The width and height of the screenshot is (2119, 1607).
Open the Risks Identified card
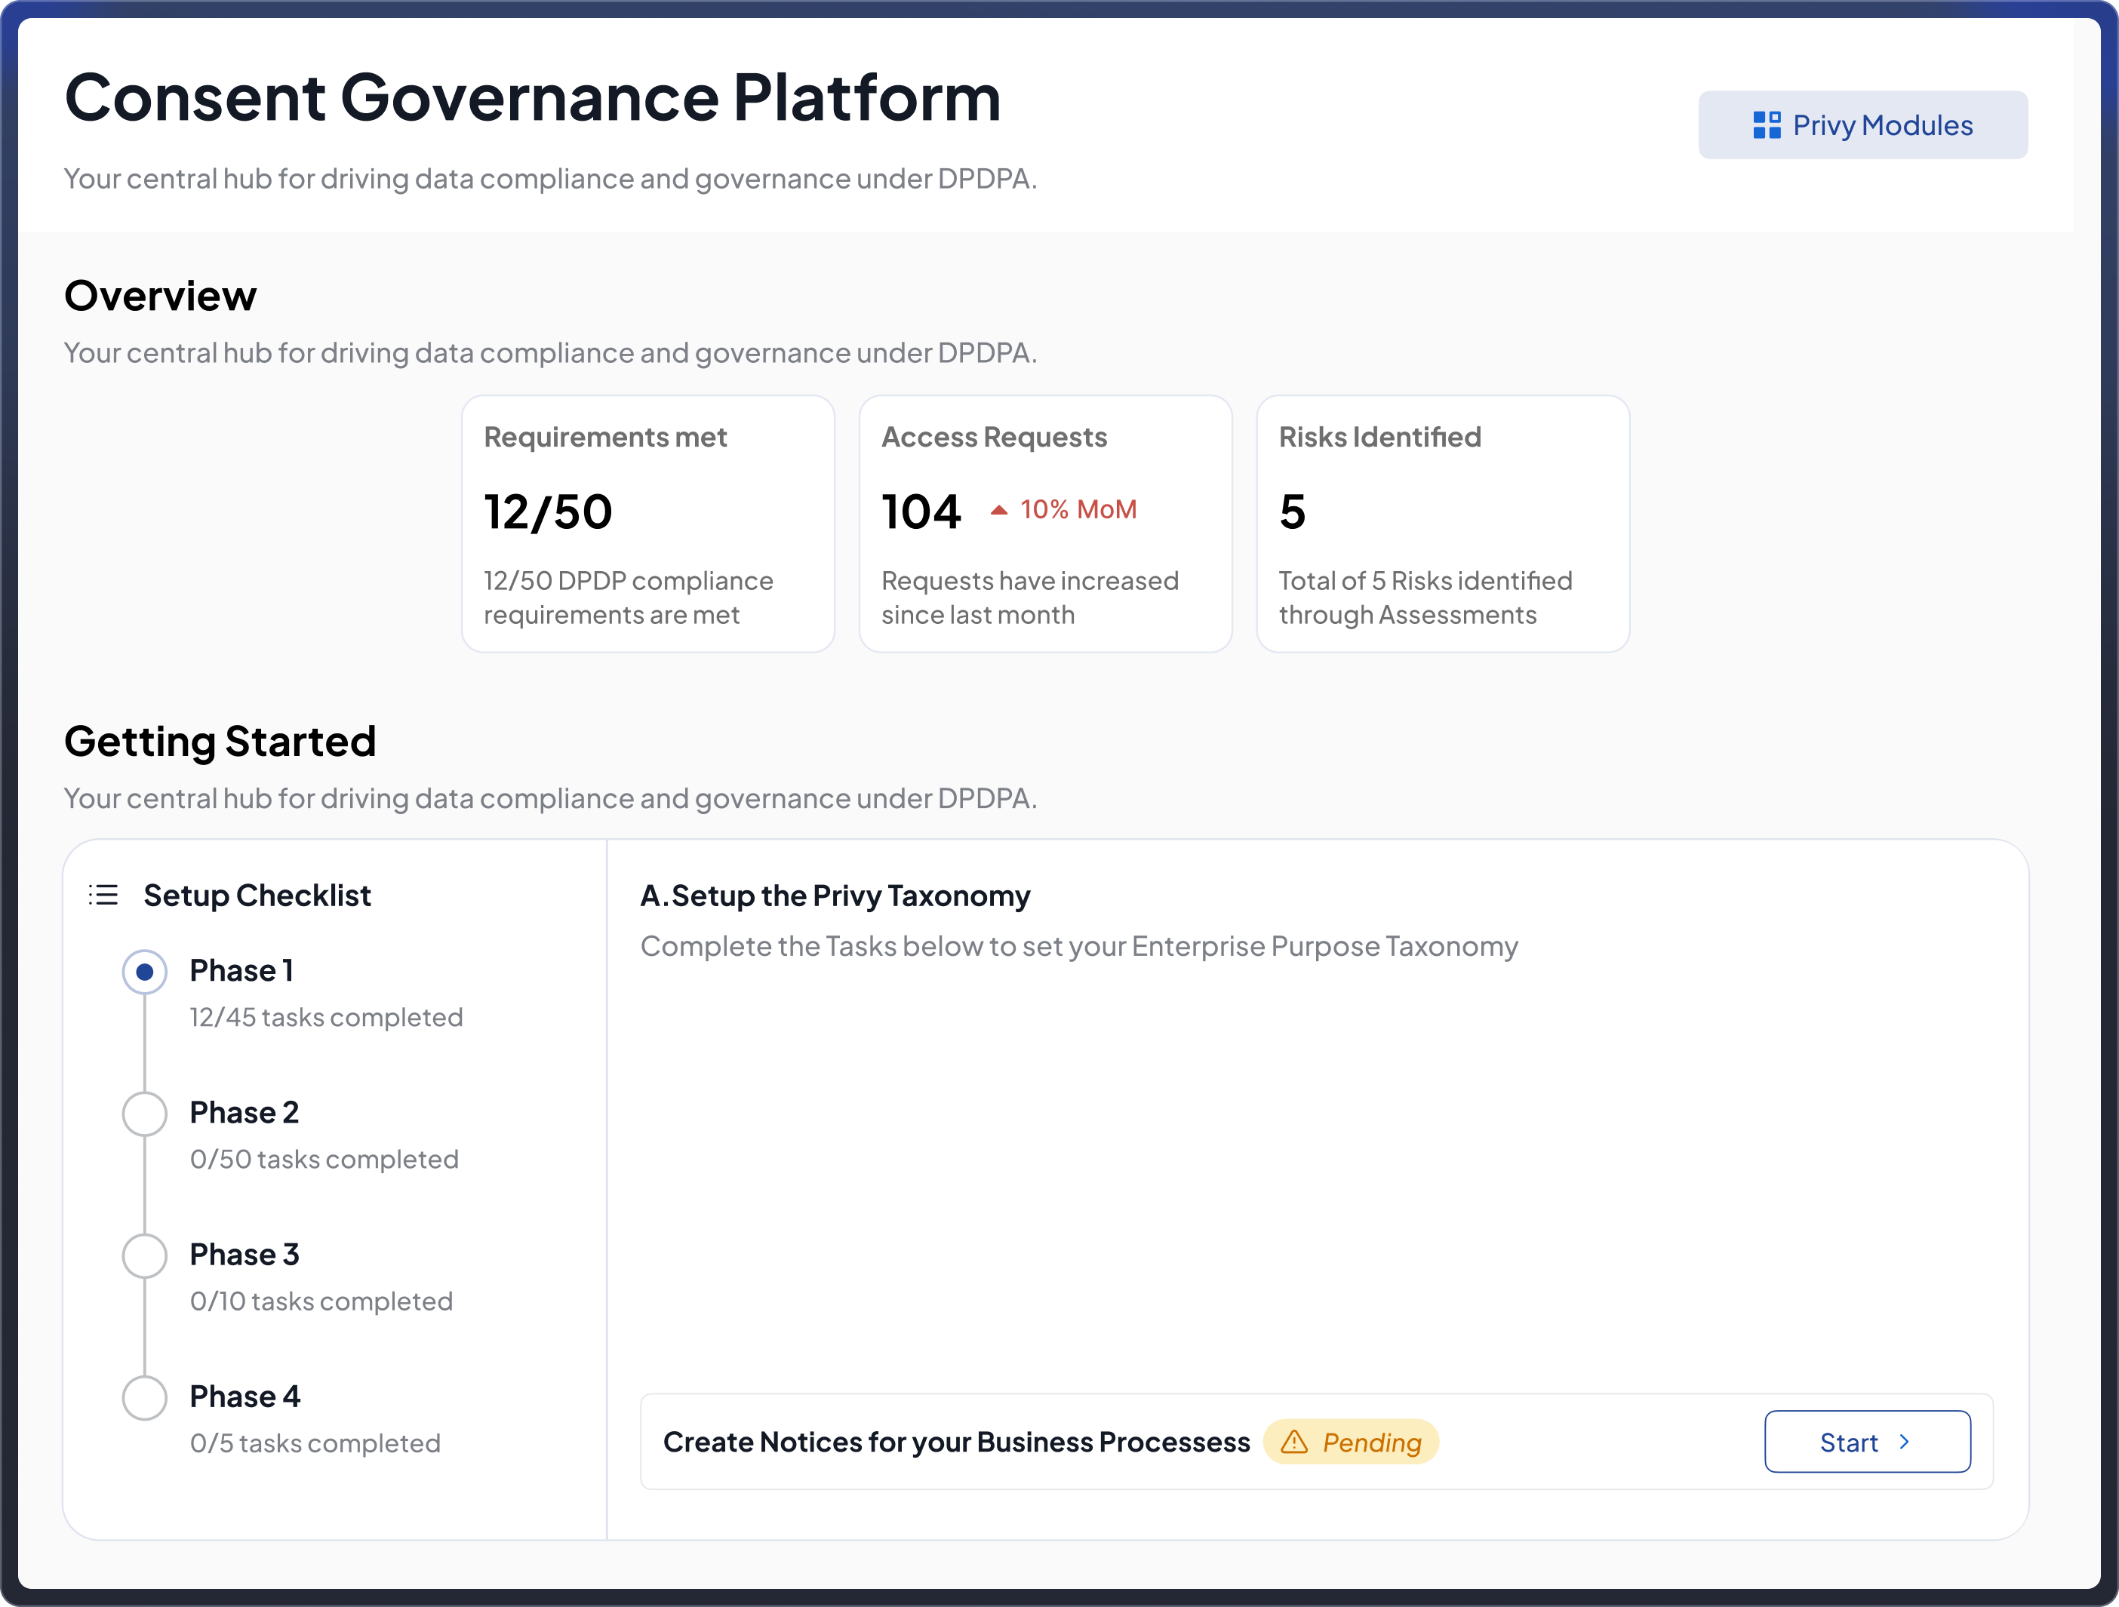click(1443, 524)
